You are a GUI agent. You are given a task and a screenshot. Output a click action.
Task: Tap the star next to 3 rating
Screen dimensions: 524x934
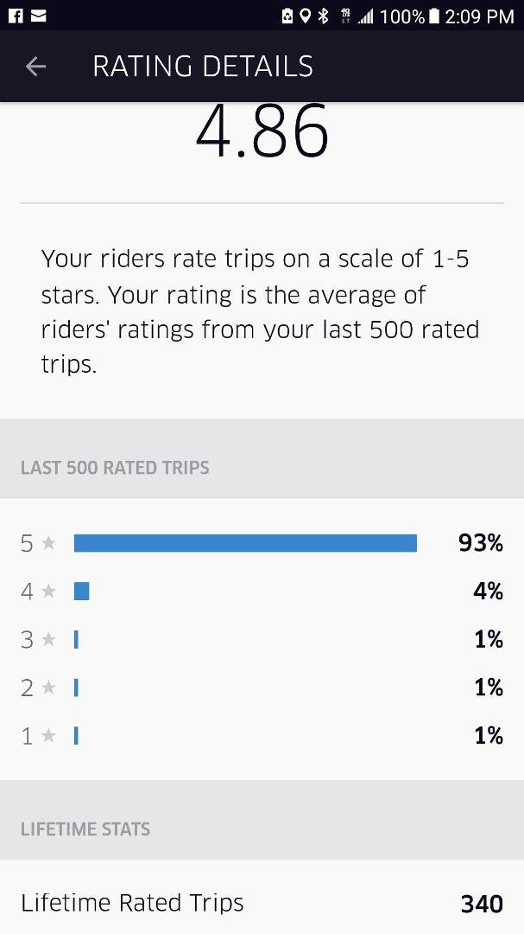tap(48, 640)
